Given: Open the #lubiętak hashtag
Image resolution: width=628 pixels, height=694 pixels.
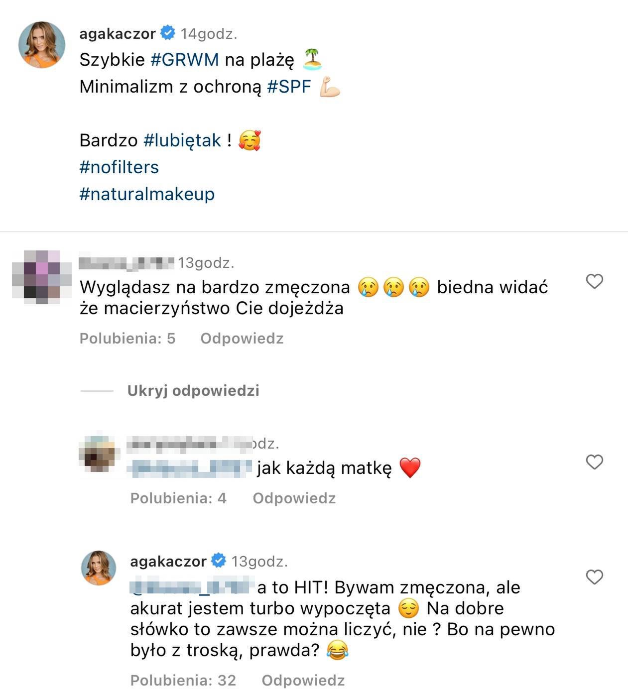Looking at the screenshot, I should pos(182,140).
